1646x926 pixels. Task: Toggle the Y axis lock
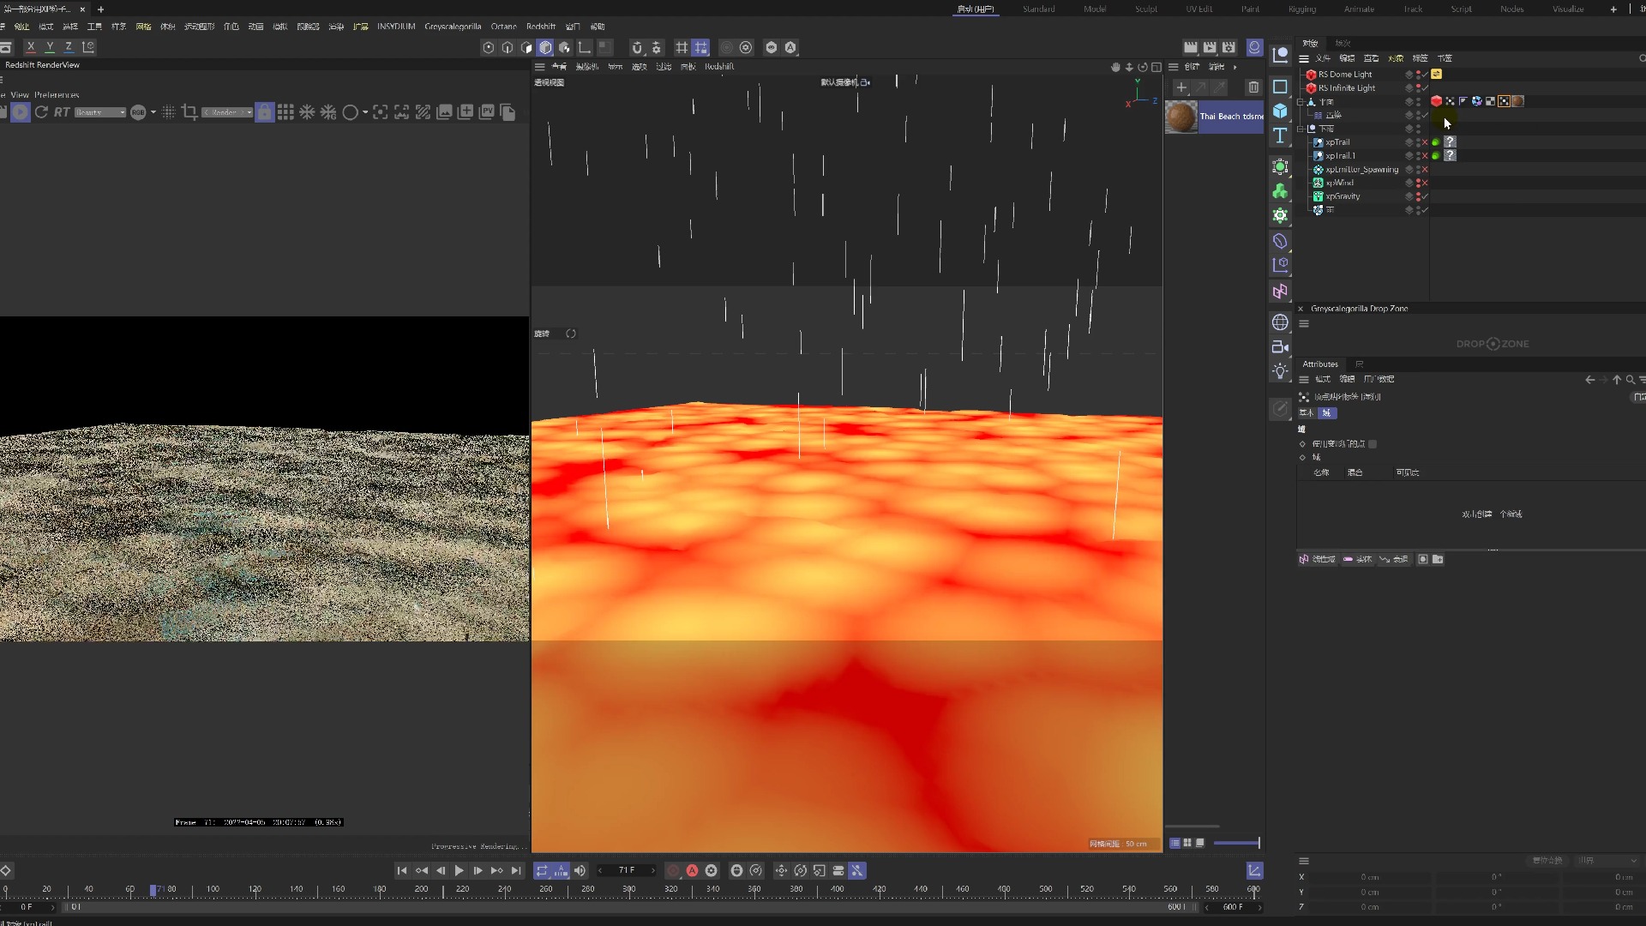coord(50,47)
